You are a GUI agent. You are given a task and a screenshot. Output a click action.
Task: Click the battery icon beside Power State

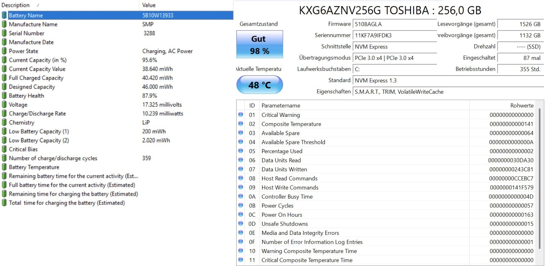[4, 51]
